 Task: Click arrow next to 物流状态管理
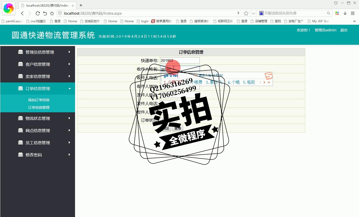click(x=69, y=118)
